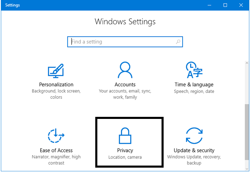Click 'Speech, region, date' description
Image resolution: width=251 pixels, height=173 pixels.
[194, 91]
